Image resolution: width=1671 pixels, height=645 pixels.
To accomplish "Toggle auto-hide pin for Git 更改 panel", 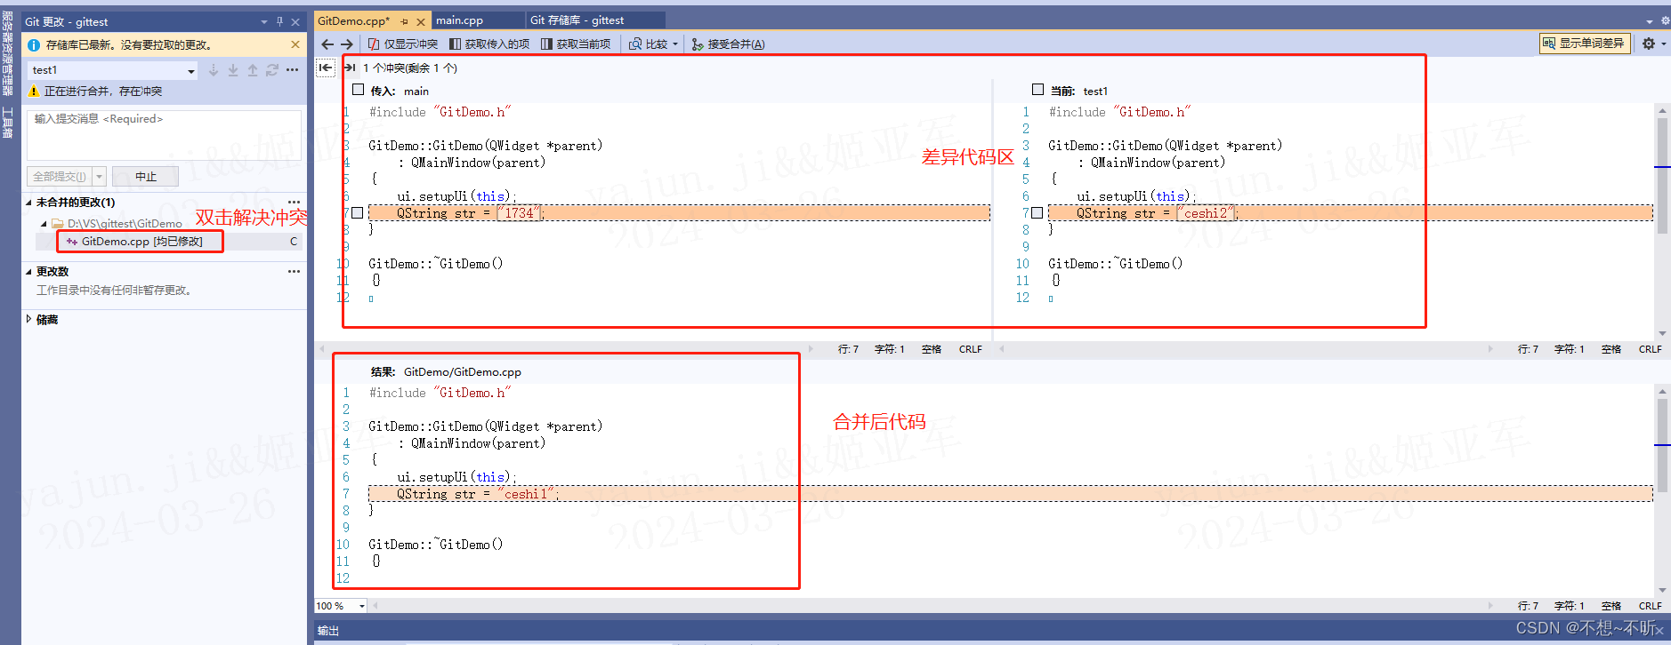I will 279,22.
